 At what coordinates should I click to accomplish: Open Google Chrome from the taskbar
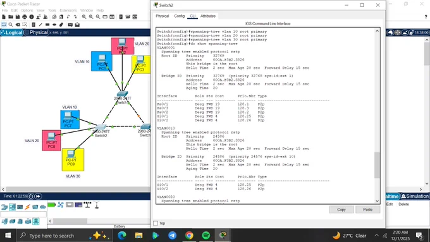coord(189,236)
